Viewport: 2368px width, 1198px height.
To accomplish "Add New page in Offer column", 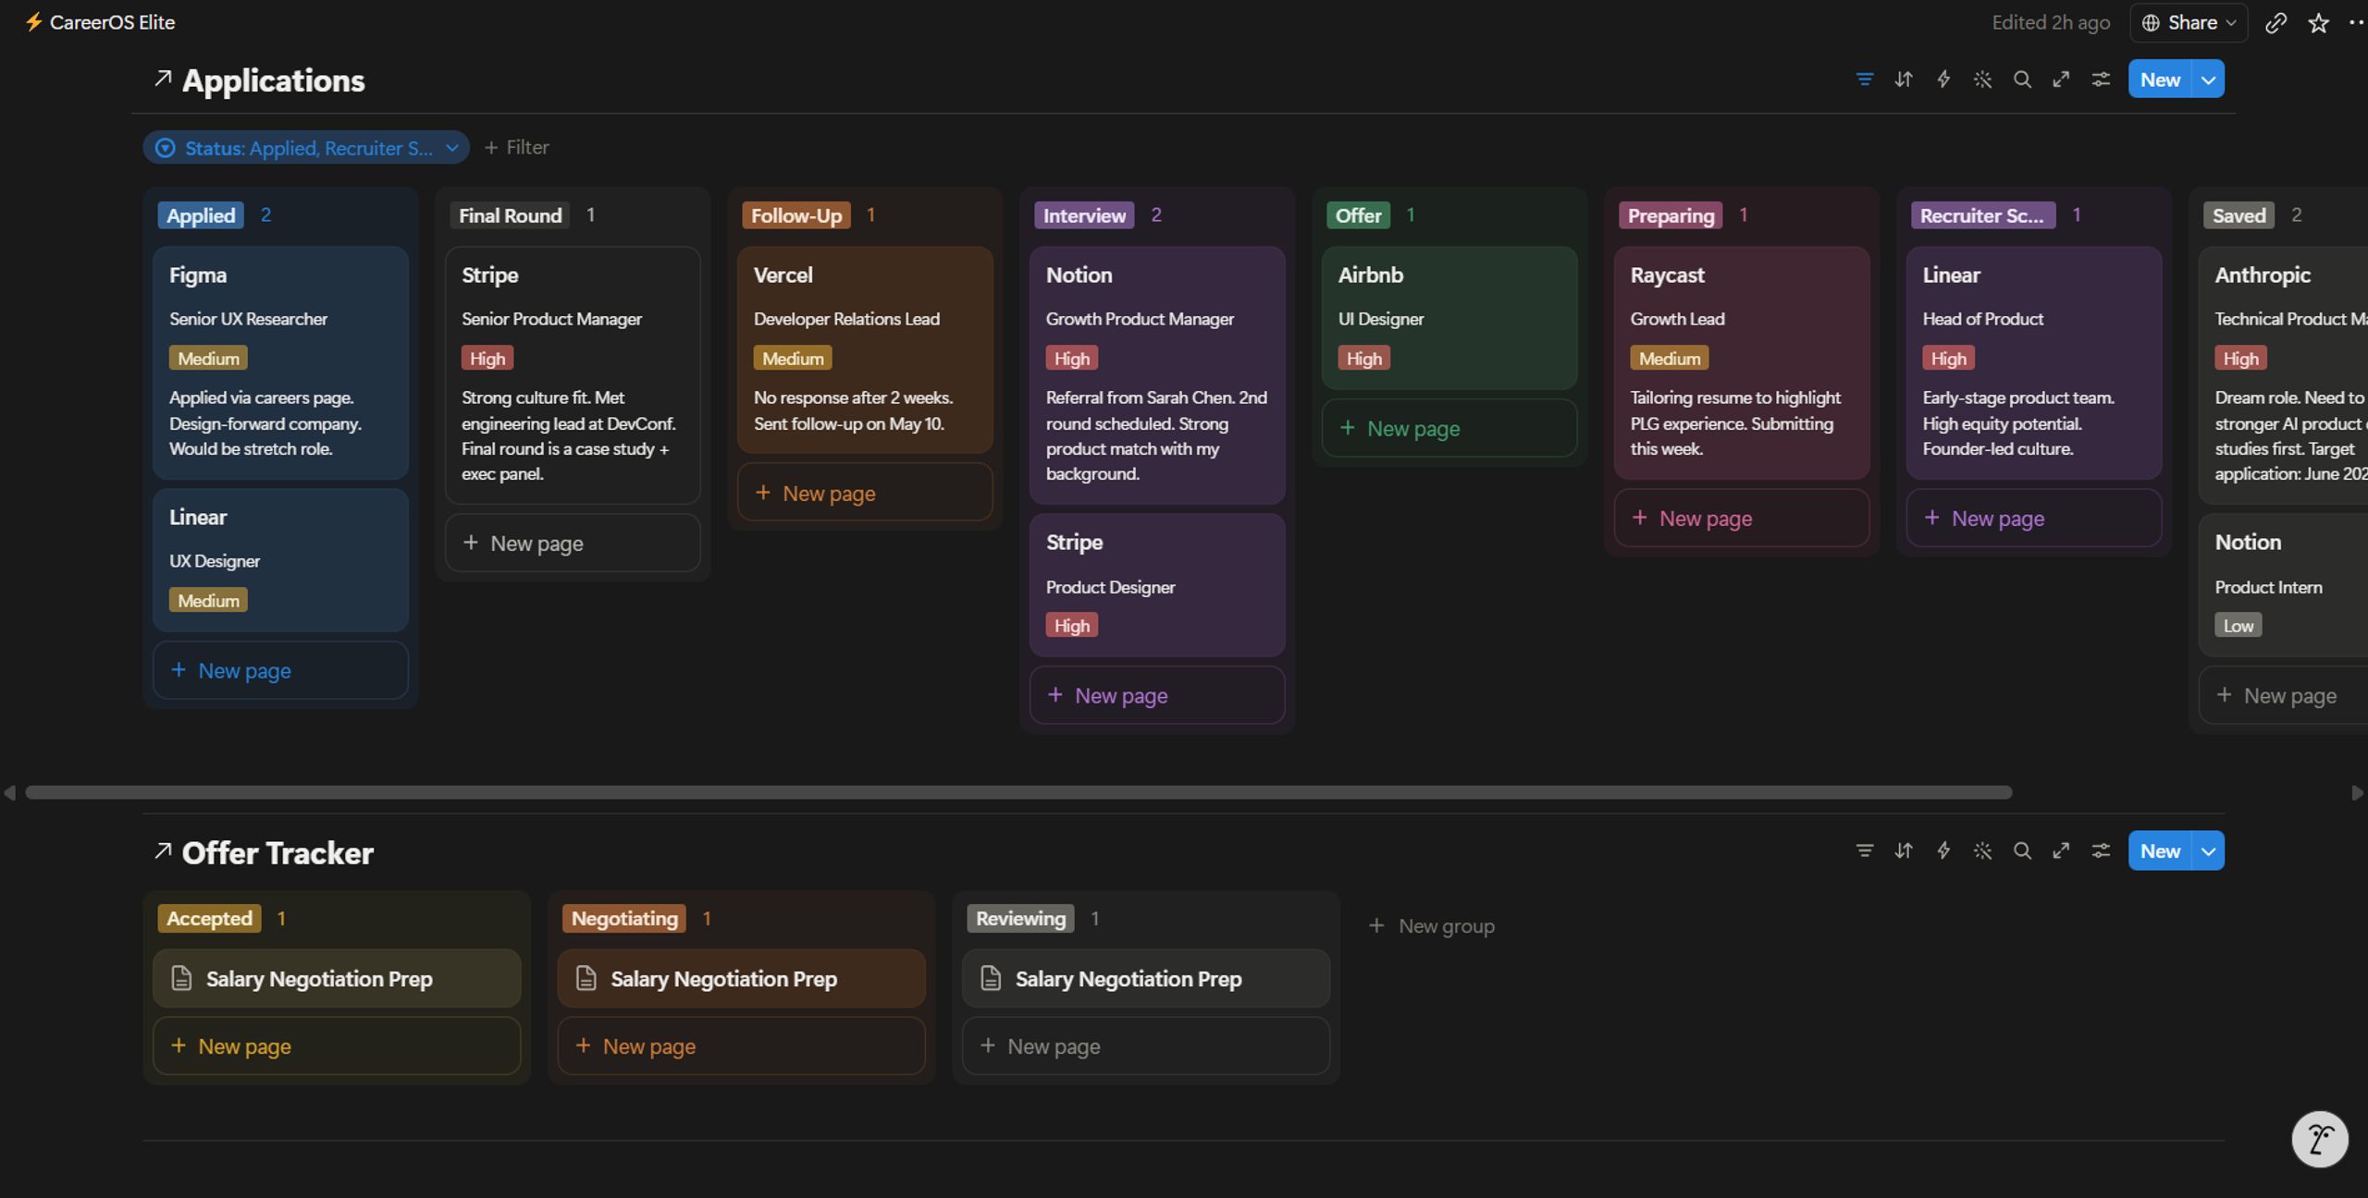I will [x=1449, y=428].
